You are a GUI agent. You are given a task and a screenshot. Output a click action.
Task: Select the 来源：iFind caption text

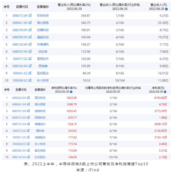(x=88, y=170)
